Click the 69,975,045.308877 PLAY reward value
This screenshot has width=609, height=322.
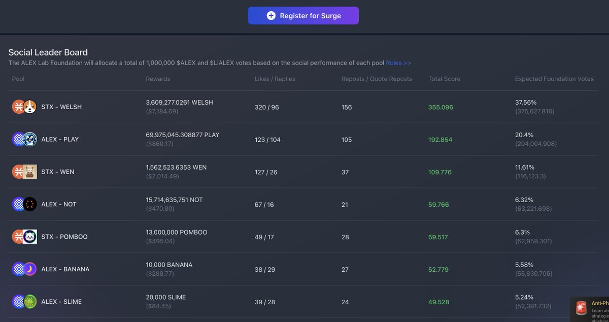[182, 135]
